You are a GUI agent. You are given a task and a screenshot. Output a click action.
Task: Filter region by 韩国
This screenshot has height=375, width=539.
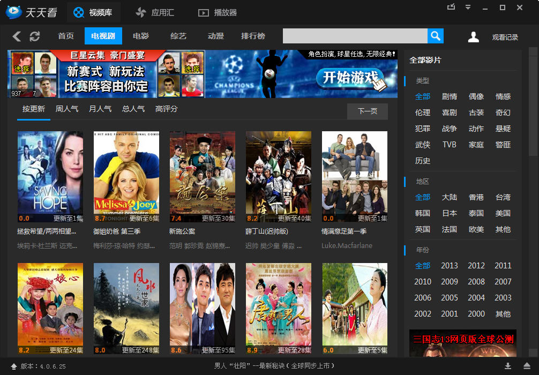click(423, 213)
